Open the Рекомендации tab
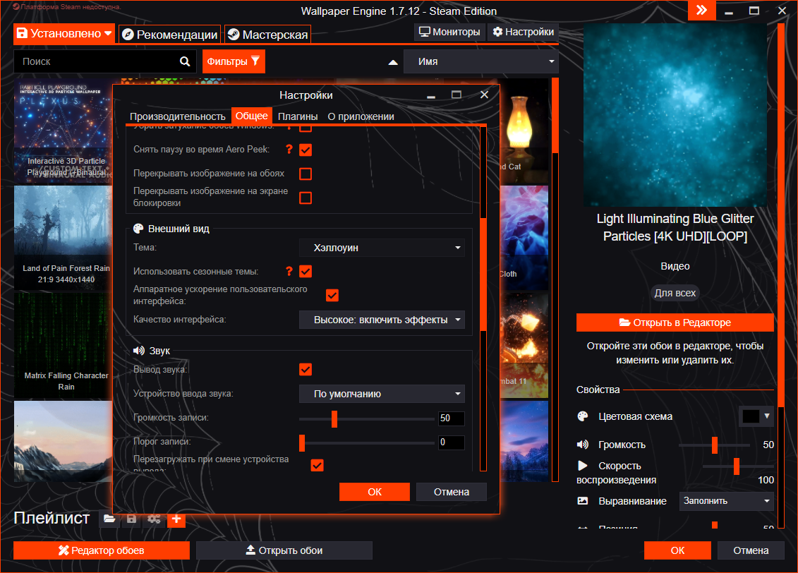 pos(170,35)
